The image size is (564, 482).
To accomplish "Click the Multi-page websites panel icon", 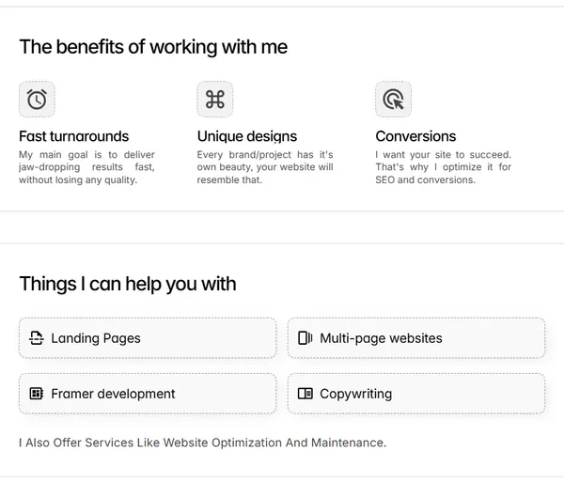I will 305,338.
